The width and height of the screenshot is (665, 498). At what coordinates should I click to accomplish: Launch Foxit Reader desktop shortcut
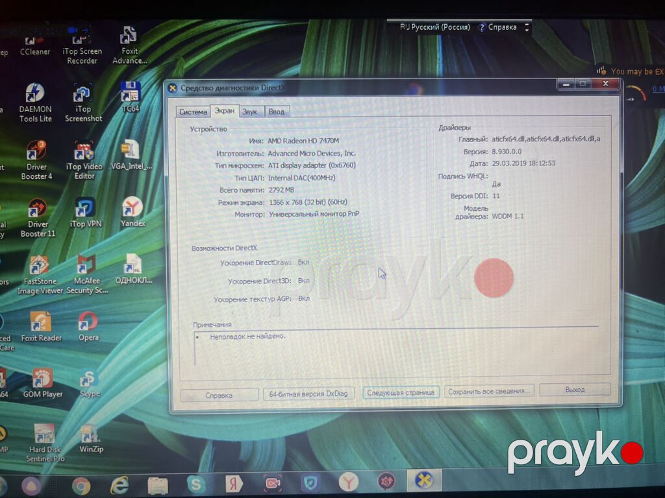click(x=41, y=327)
